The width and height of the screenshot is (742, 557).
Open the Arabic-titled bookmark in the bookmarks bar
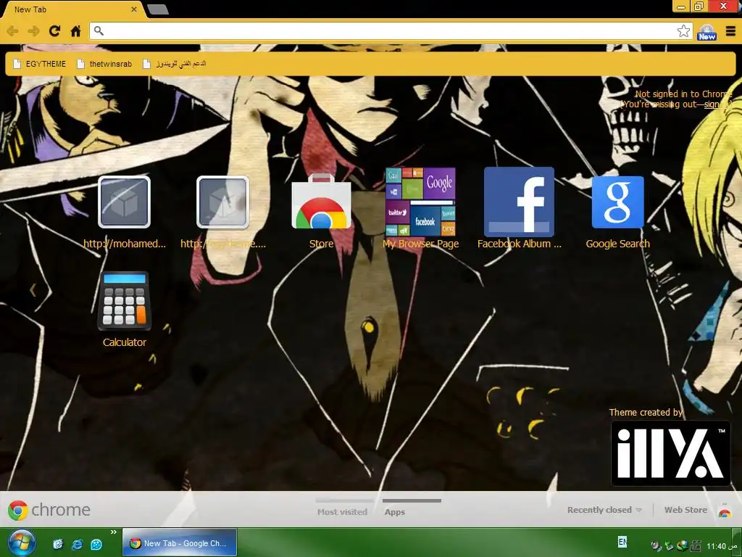175,64
